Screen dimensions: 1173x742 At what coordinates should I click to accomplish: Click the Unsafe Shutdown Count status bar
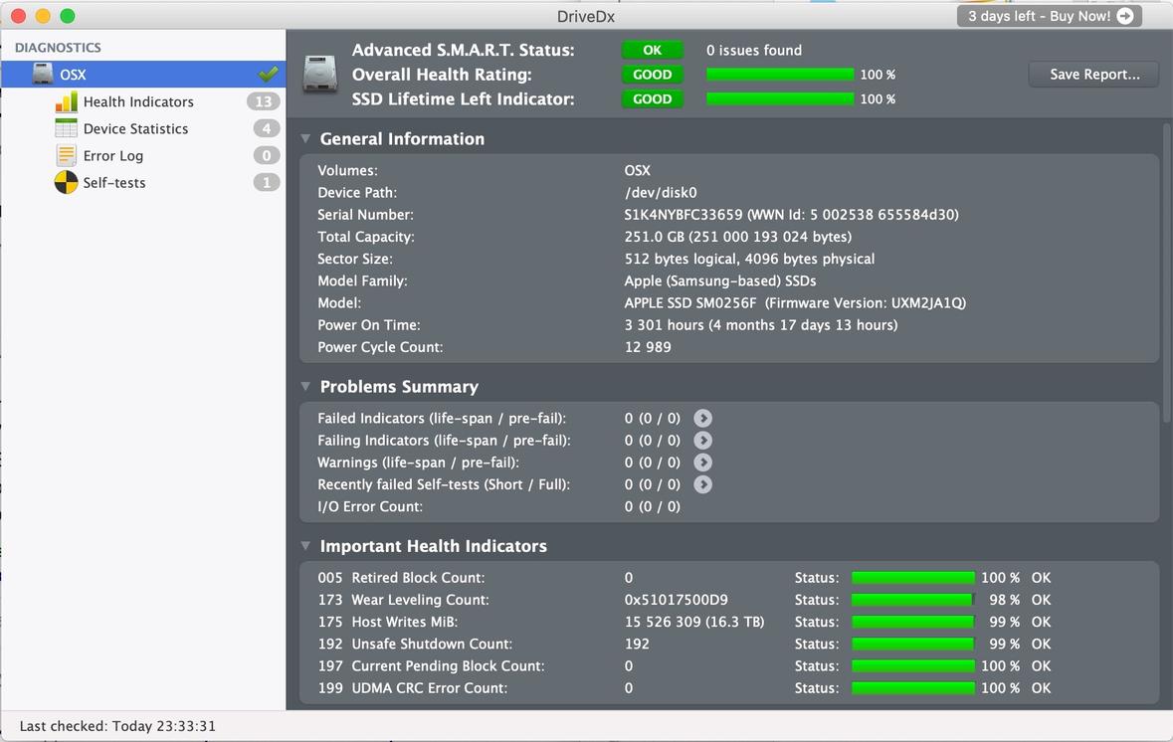click(x=912, y=644)
